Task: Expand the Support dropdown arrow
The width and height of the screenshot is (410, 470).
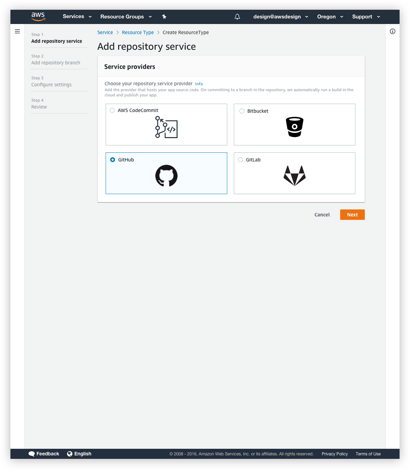Action: [379, 17]
